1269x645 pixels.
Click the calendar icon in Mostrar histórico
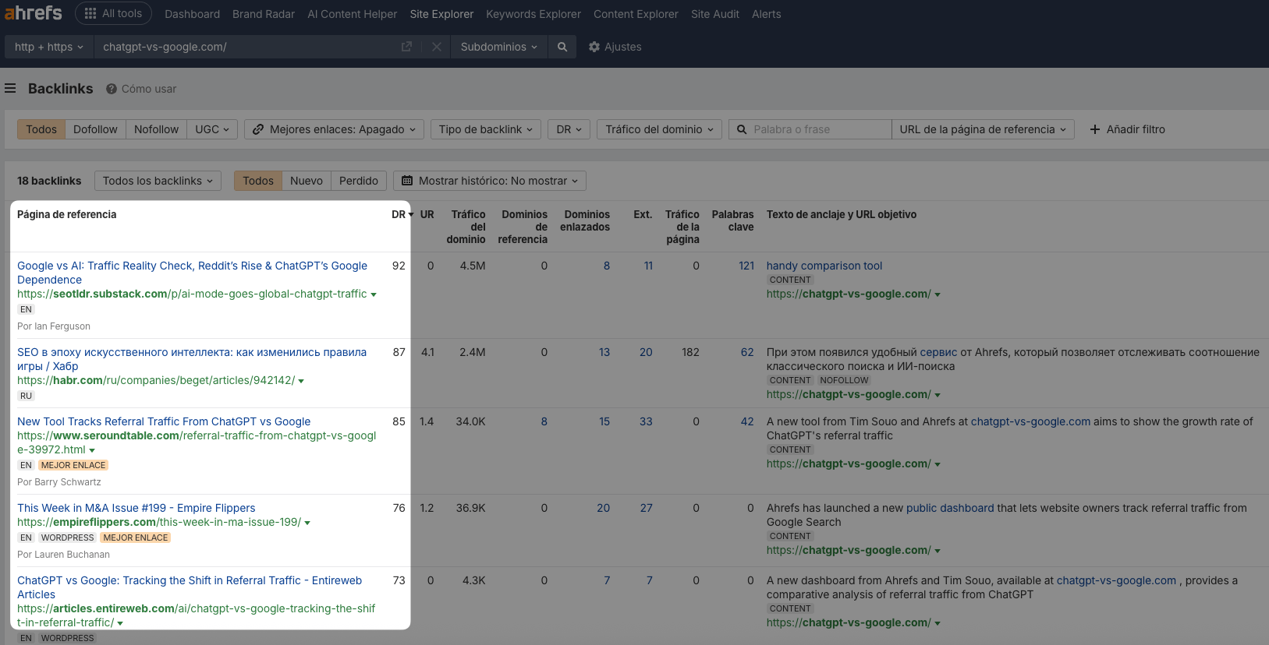(x=407, y=181)
